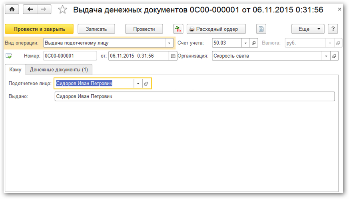The height and width of the screenshot is (199, 349).
Task: Expand the Счет учета dropdown arrow
Action: pos(245,43)
